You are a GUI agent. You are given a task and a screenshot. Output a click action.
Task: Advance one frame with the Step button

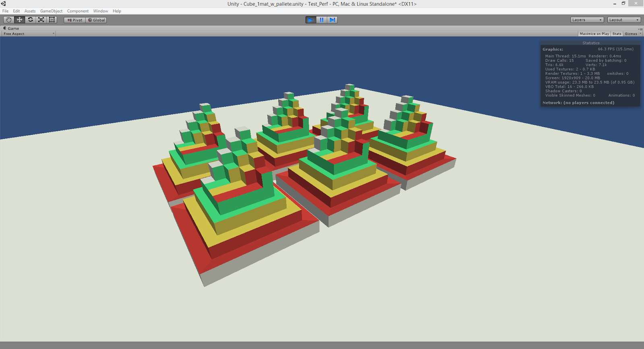(332, 20)
